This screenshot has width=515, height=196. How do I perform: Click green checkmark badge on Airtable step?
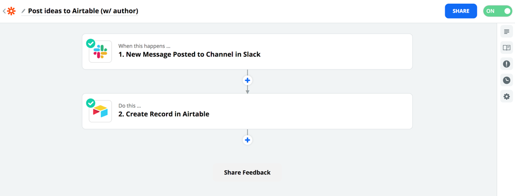click(90, 103)
